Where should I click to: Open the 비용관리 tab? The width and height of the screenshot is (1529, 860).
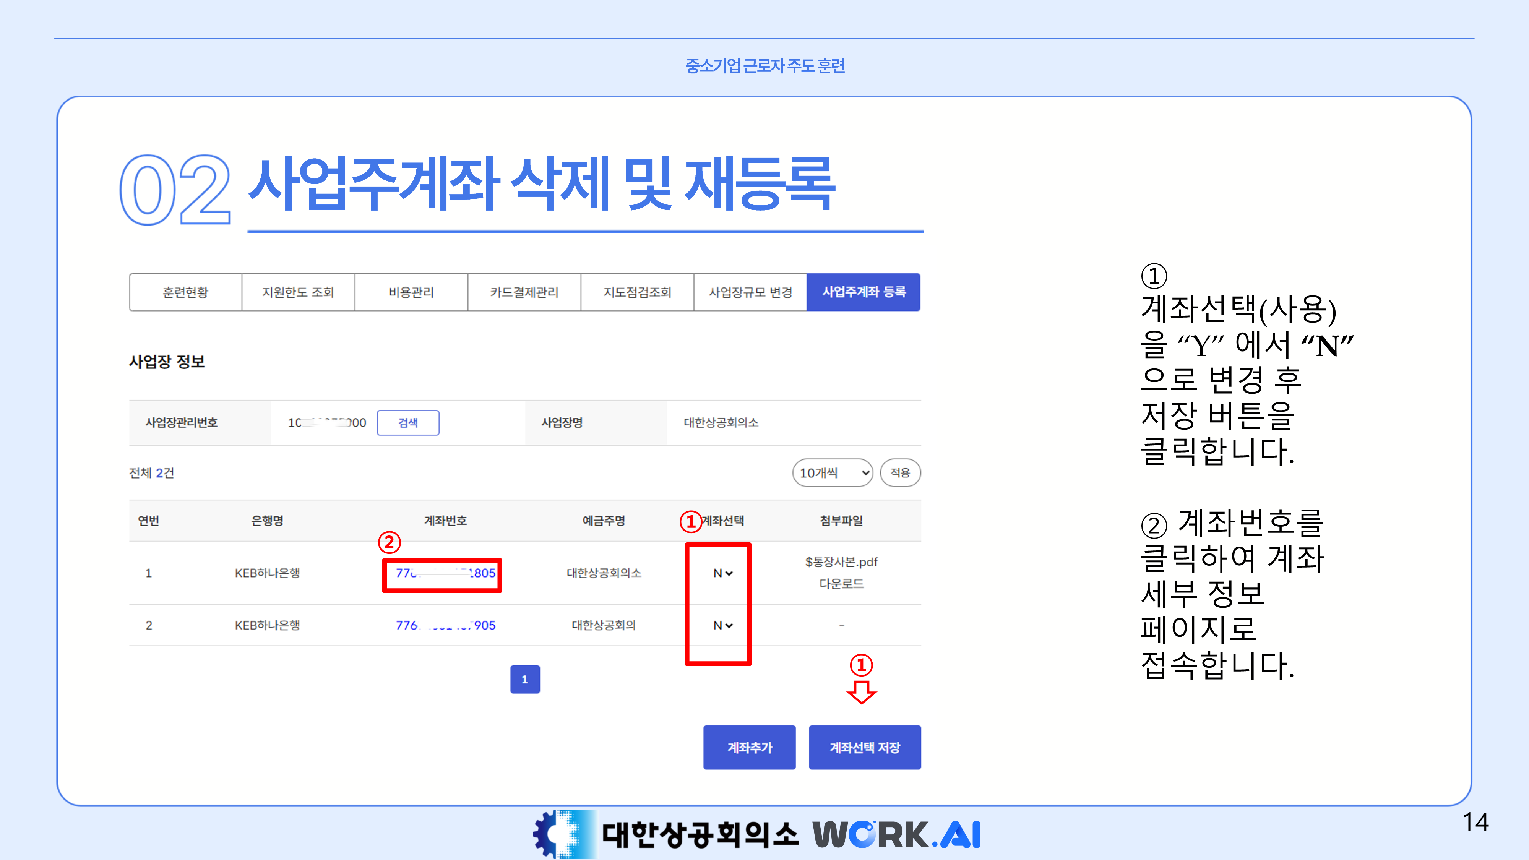click(x=411, y=292)
